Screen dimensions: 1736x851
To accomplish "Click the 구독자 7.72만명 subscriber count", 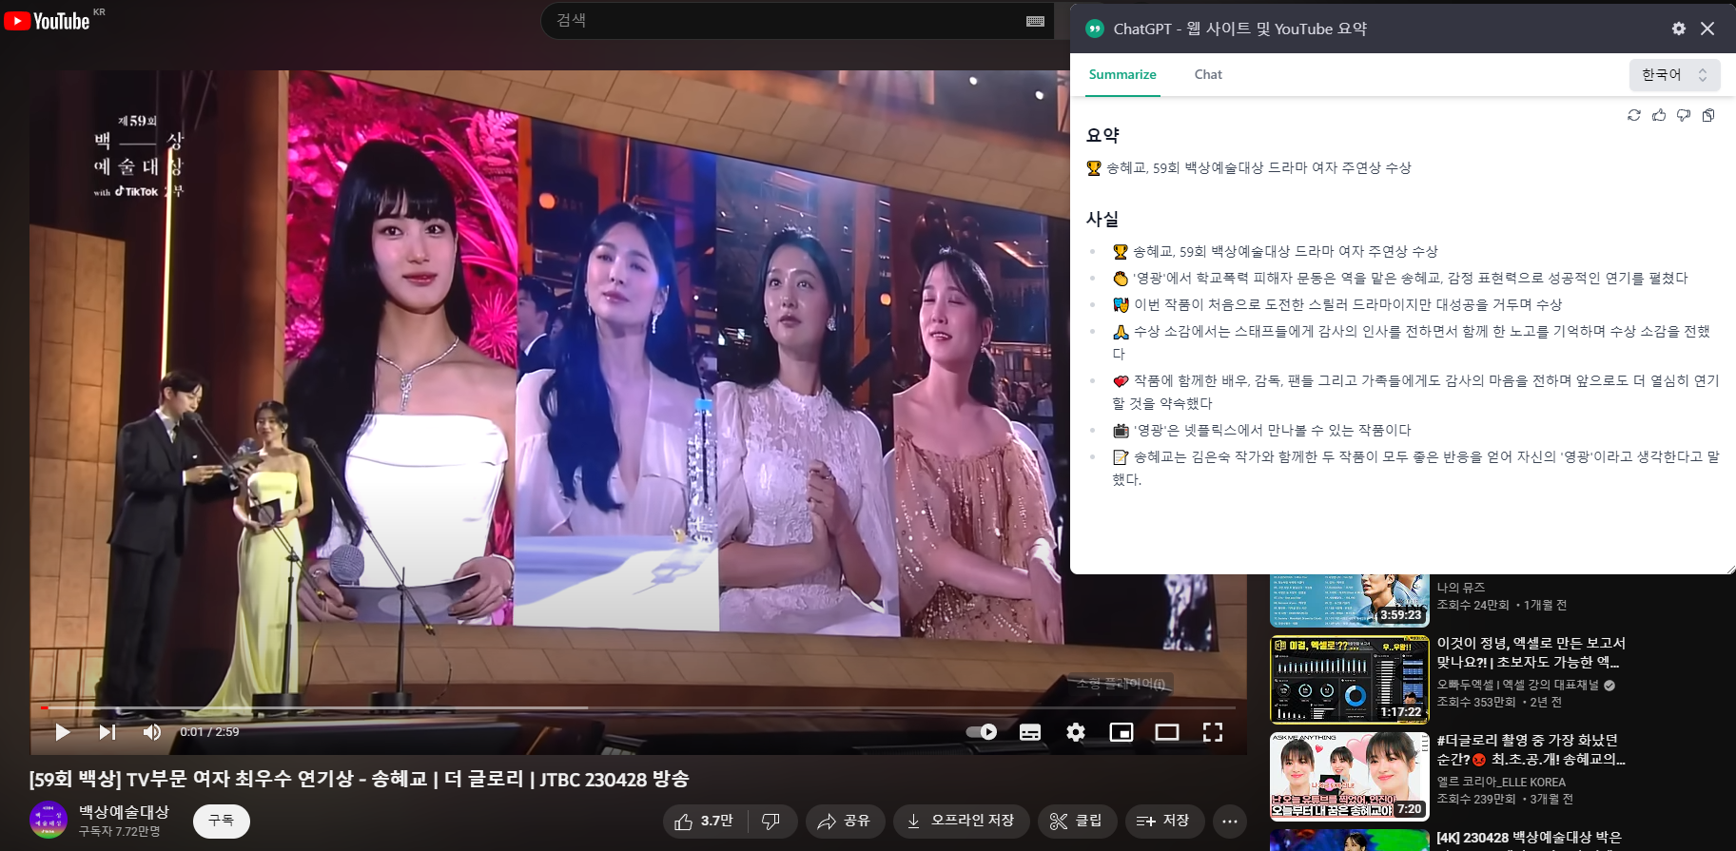I will (119, 831).
